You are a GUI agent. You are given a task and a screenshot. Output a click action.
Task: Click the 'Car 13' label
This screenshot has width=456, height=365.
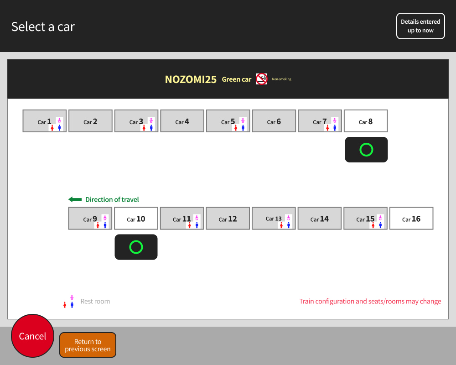click(x=274, y=219)
